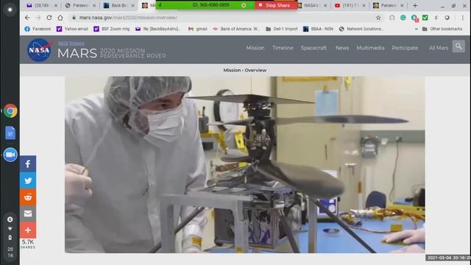Open the Mars 2020 Mission Perseverance Rover title
Screen dimensions: 471x265
coord(111,53)
